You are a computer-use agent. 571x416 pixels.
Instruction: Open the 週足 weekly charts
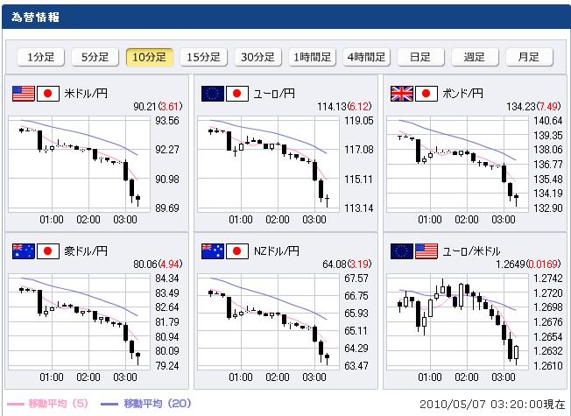475,57
